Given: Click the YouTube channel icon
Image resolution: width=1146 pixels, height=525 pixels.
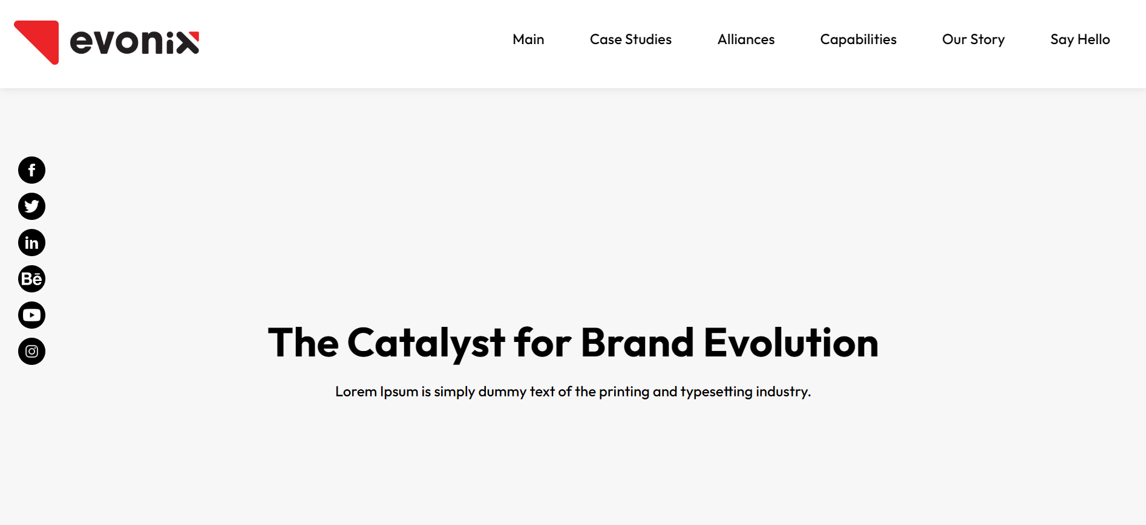Looking at the screenshot, I should coord(31,315).
